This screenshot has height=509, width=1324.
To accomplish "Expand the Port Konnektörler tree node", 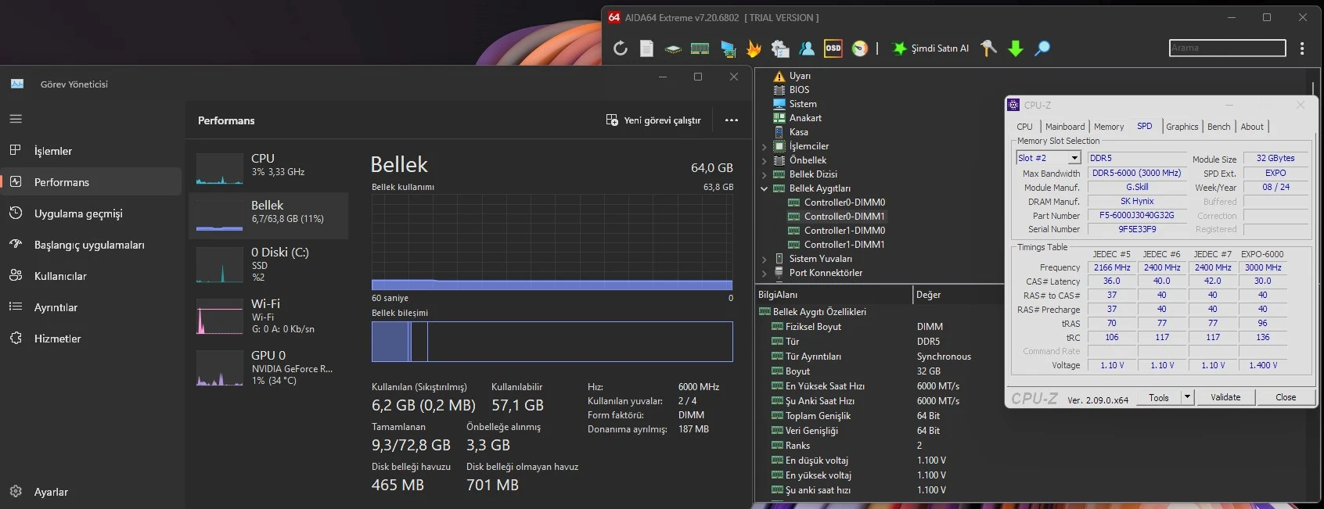I will 764,273.
